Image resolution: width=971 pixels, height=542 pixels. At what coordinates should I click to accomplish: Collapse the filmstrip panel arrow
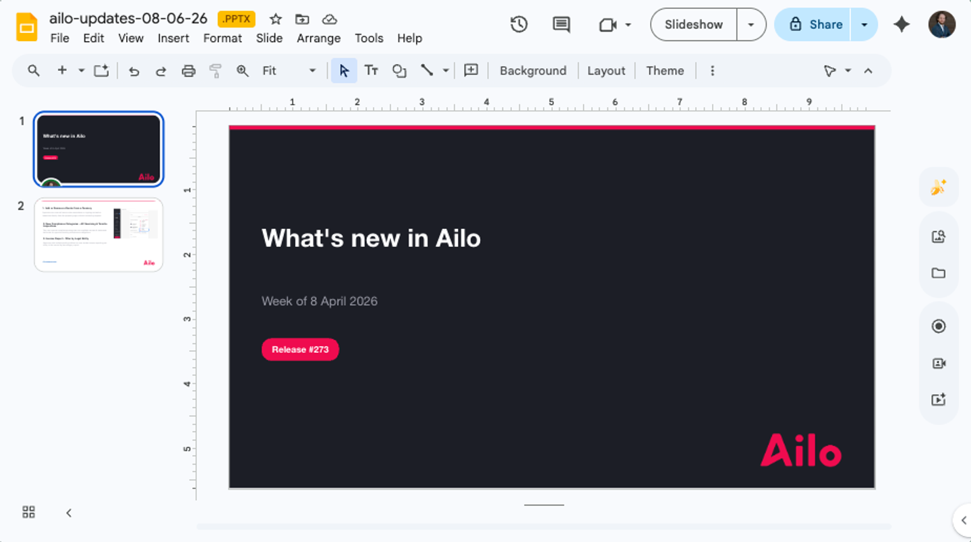[x=69, y=513]
